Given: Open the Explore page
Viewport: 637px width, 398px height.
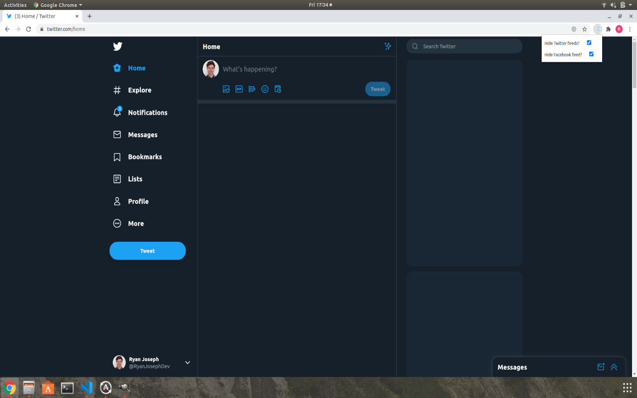Looking at the screenshot, I should pyautogui.click(x=132, y=90).
